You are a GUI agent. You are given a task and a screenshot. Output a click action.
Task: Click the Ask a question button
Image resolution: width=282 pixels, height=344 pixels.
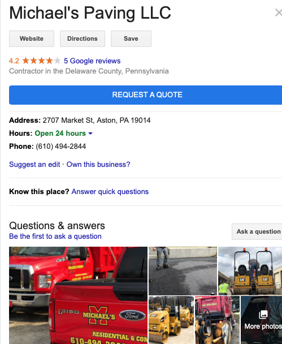(x=257, y=231)
